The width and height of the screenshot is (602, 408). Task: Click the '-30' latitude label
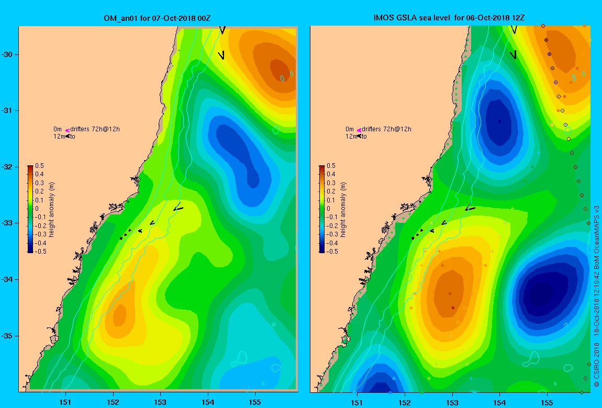[7, 54]
